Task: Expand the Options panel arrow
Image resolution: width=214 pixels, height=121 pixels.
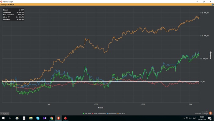Action: coord(1,114)
